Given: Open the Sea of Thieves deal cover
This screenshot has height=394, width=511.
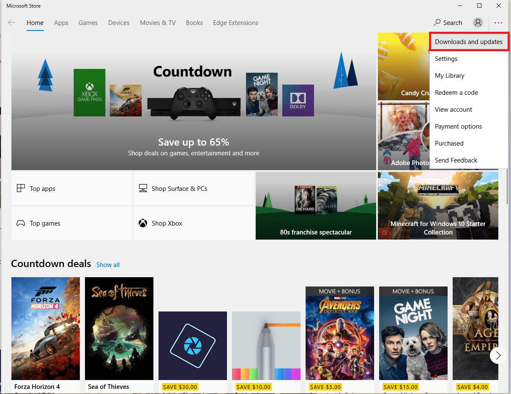Looking at the screenshot, I should [119, 328].
